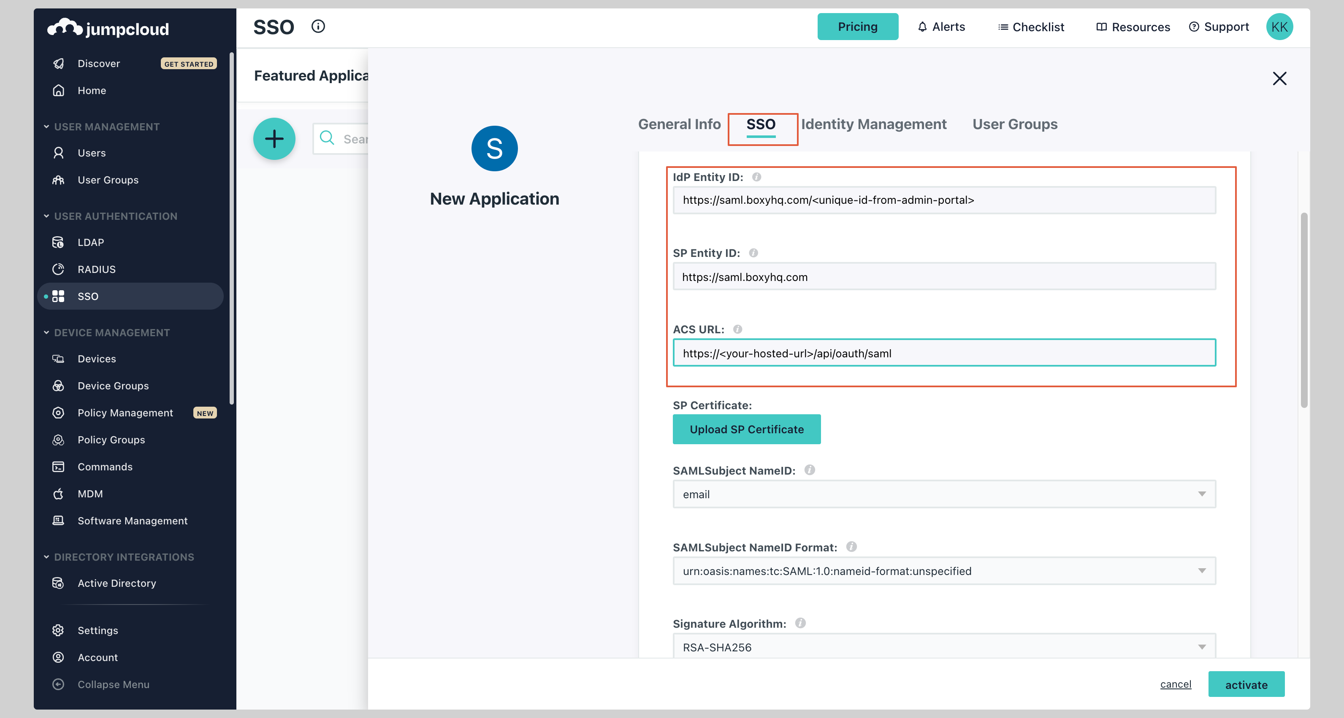Click the SP Entity ID input field

click(943, 277)
